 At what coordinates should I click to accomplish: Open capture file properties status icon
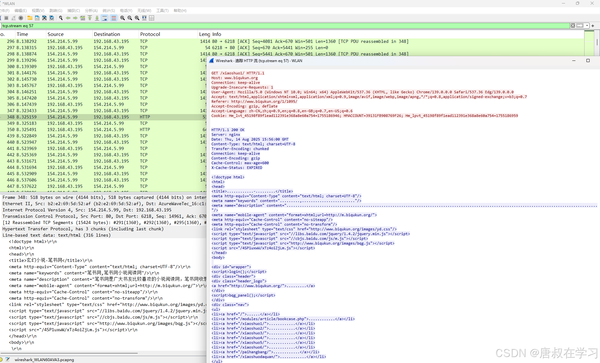pos(8,360)
